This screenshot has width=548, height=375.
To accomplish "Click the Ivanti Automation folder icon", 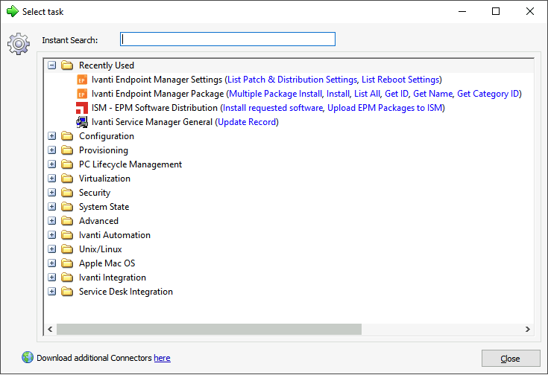I will [67, 235].
